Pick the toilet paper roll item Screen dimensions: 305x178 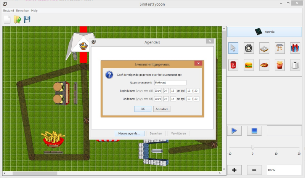(295, 65)
